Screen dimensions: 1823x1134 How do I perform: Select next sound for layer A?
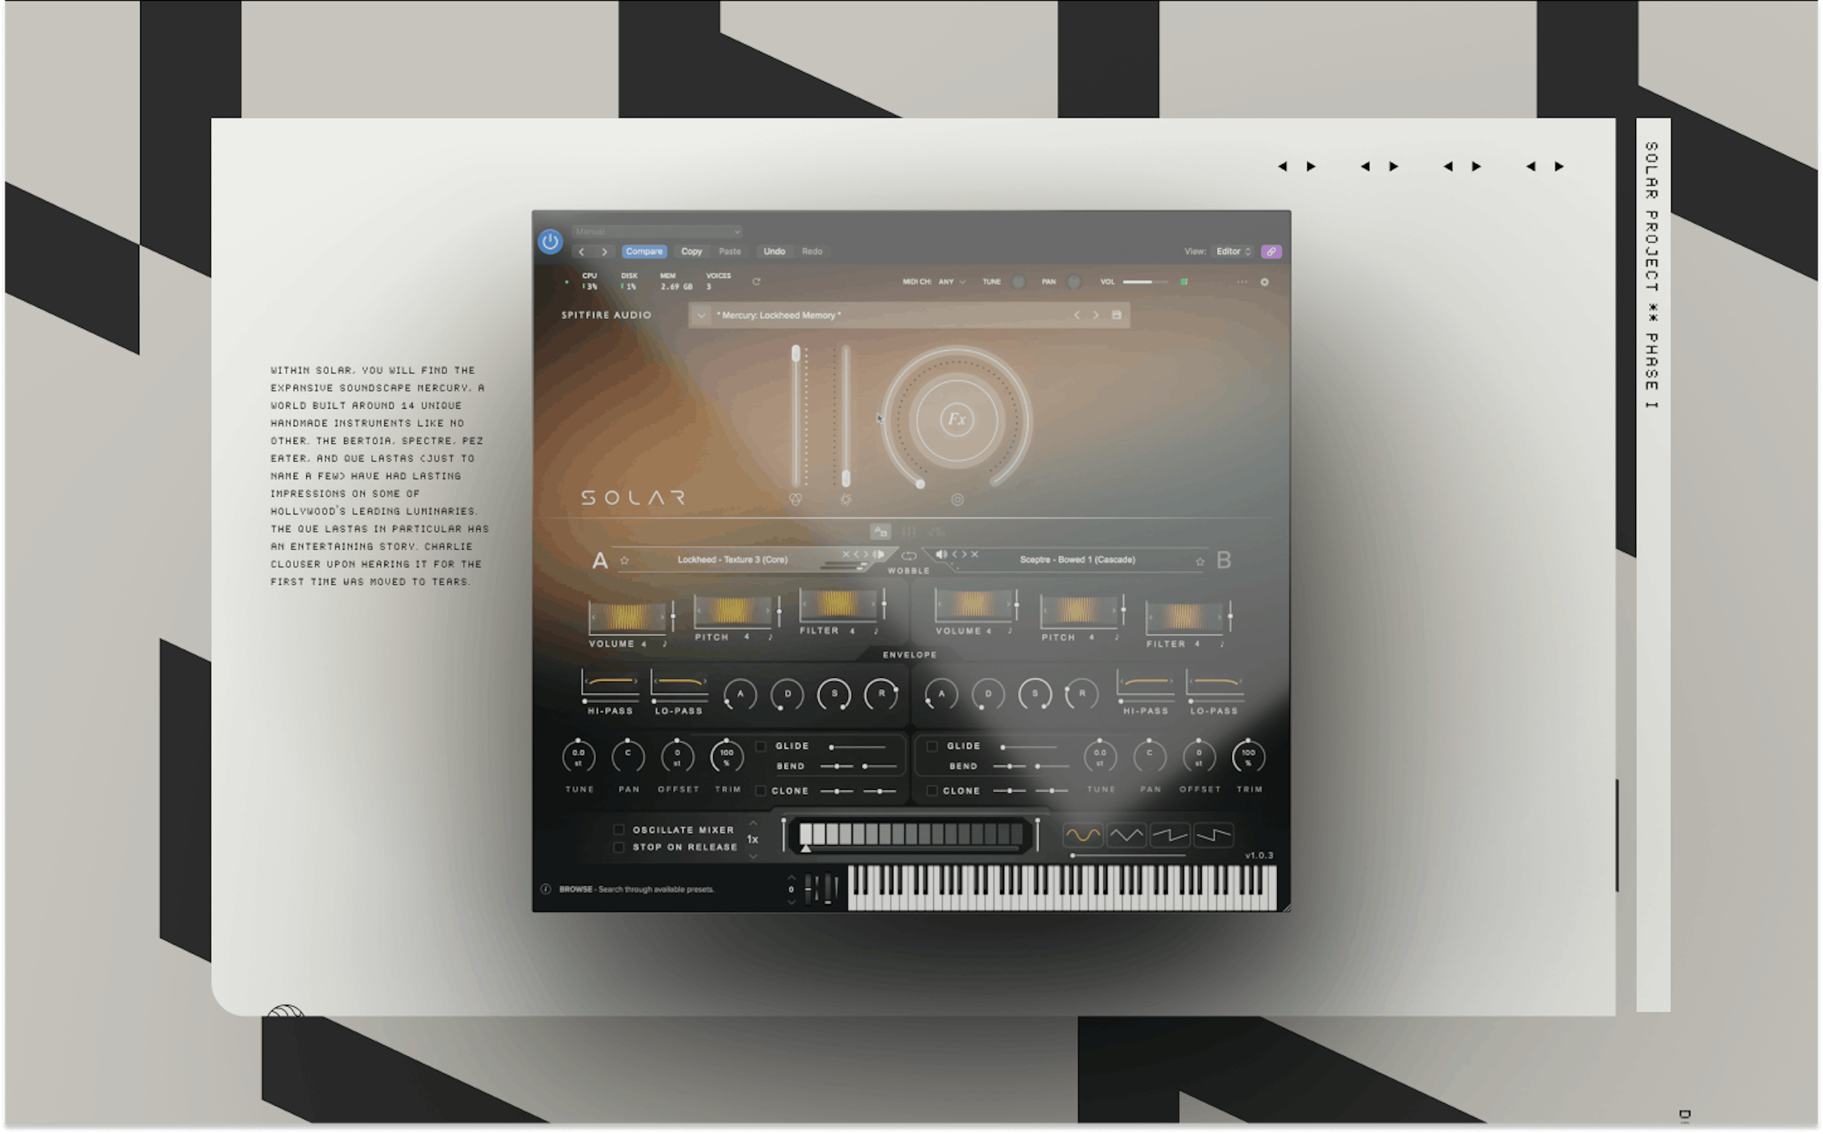click(x=866, y=554)
